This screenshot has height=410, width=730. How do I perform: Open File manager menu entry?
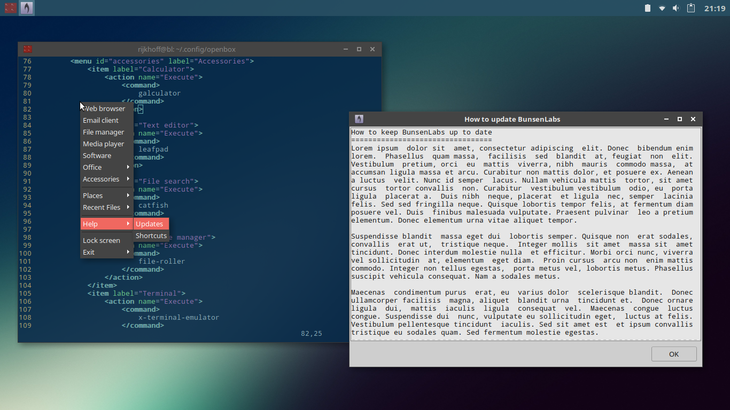click(106, 132)
